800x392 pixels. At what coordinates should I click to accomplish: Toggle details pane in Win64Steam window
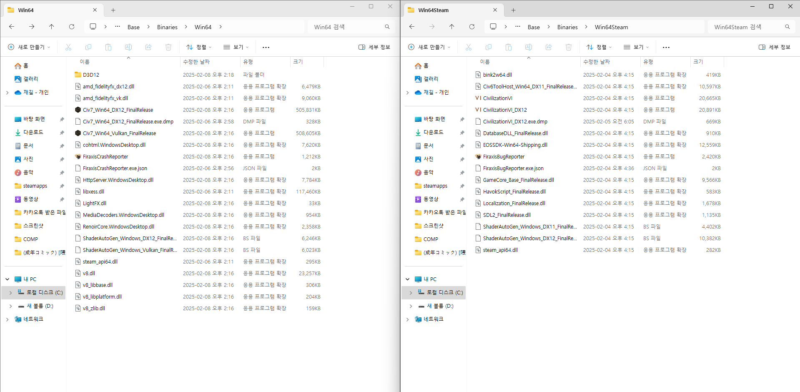(x=774, y=47)
